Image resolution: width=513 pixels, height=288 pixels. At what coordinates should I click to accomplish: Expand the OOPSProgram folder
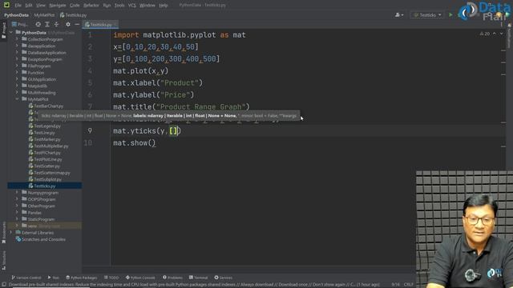(17, 199)
